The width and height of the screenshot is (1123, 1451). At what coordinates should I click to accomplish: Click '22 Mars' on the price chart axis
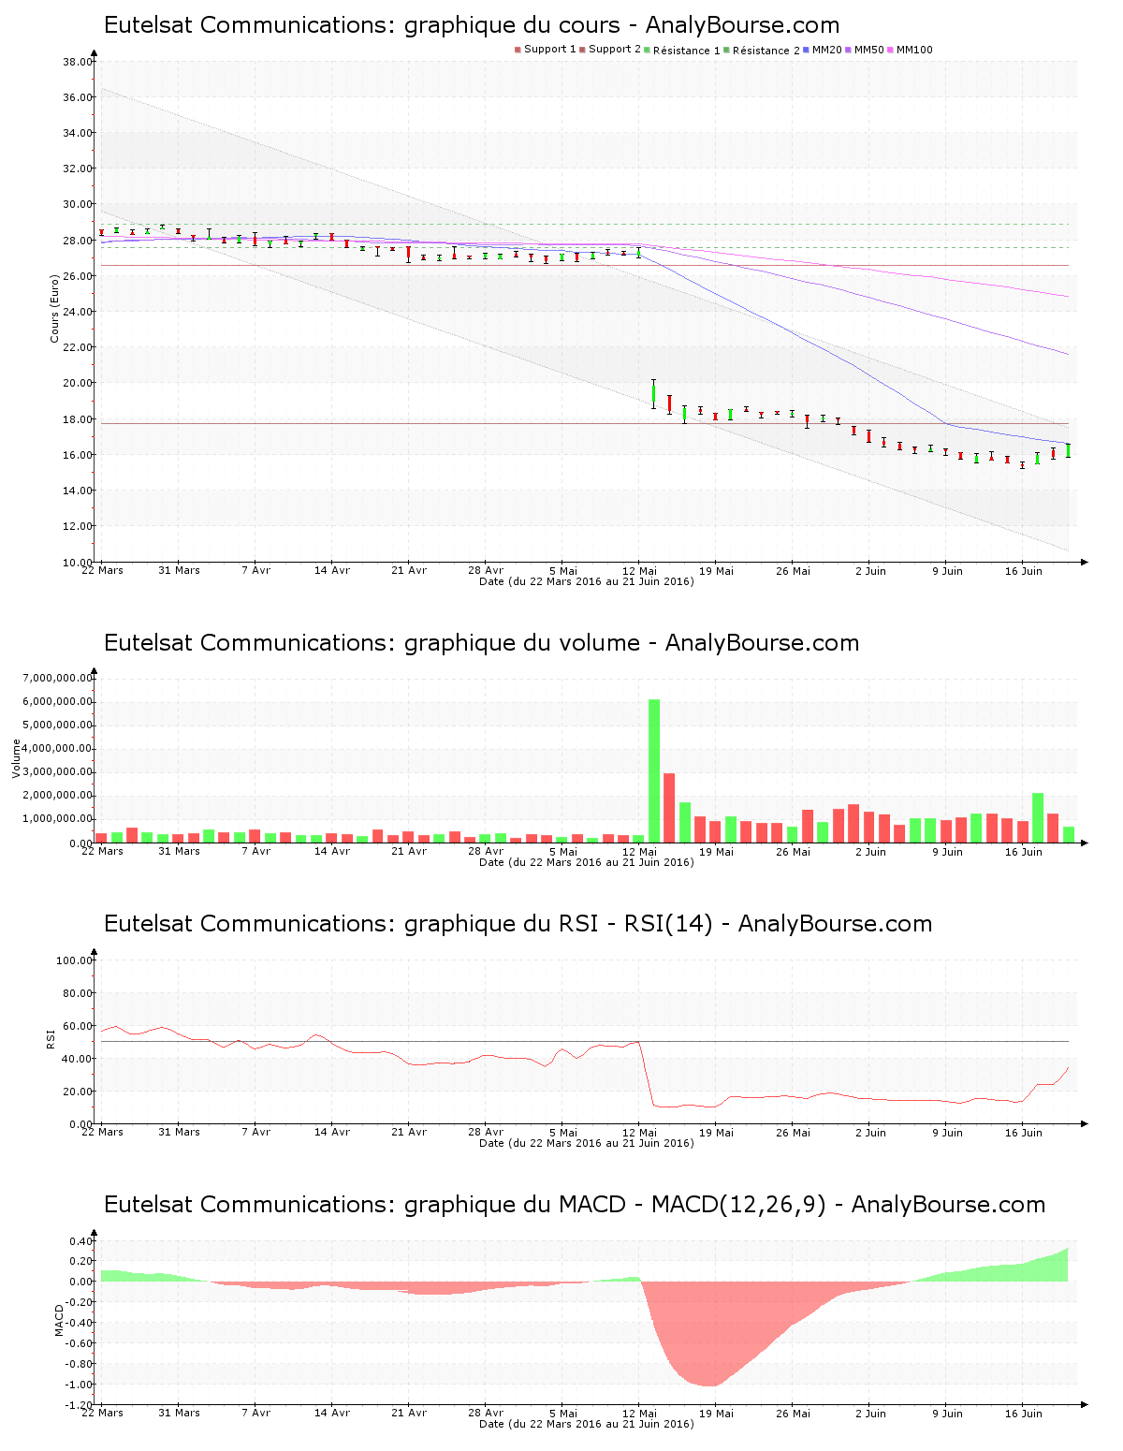click(102, 570)
